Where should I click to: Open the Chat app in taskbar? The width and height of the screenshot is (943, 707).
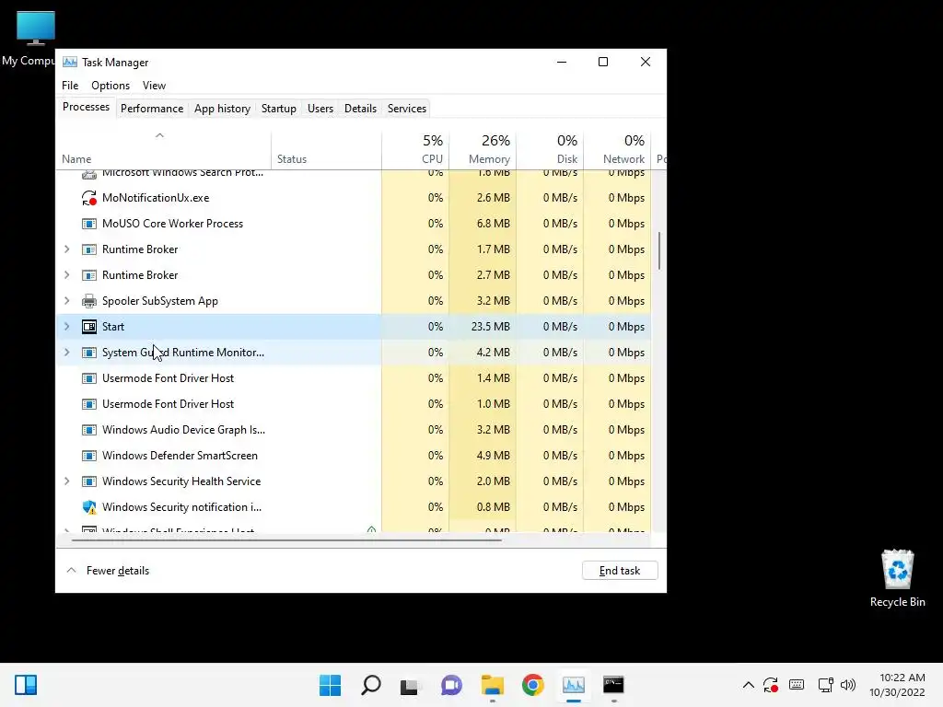click(451, 685)
